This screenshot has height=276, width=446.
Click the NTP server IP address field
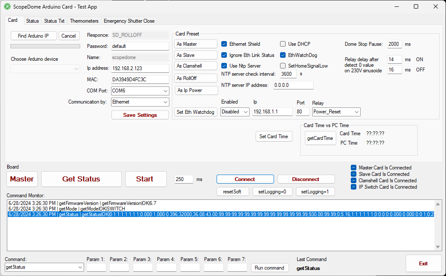click(293, 85)
